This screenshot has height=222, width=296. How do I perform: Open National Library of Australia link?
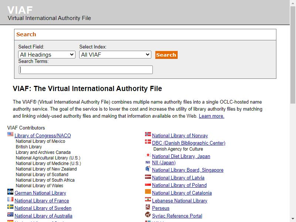point(43,216)
